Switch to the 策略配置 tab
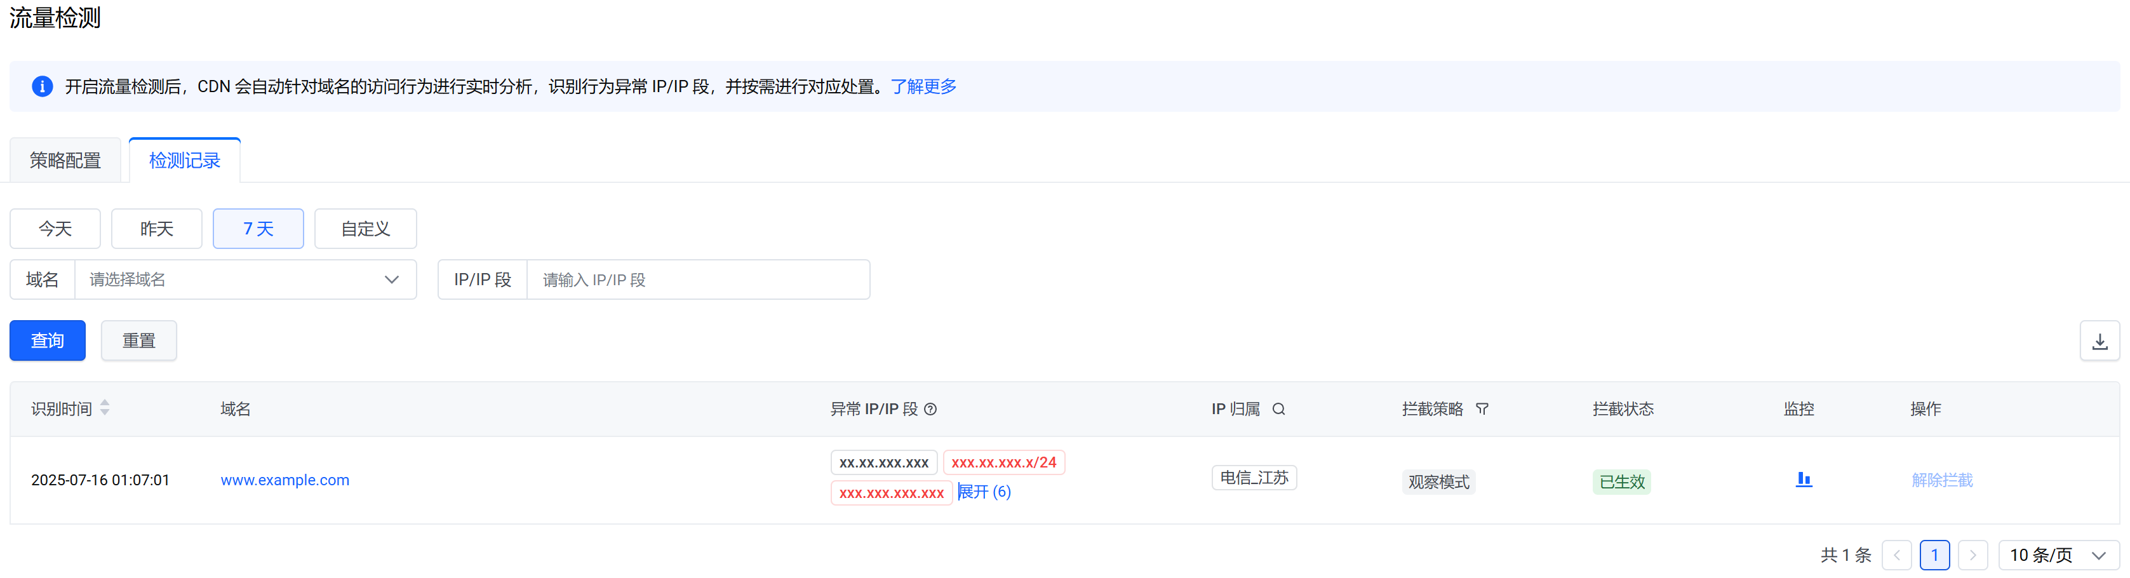This screenshot has width=2130, height=578. 65,161
